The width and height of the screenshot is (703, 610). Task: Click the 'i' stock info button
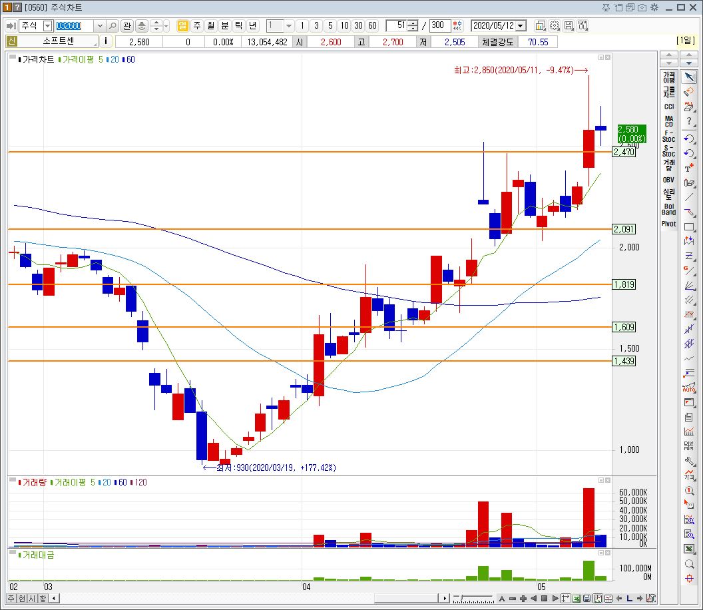[x=106, y=41]
